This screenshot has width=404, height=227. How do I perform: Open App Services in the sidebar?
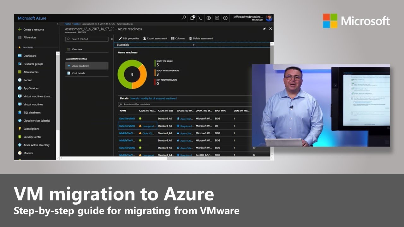tap(31, 88)
